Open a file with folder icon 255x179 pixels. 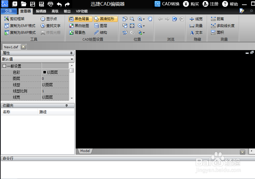[24, 4]
